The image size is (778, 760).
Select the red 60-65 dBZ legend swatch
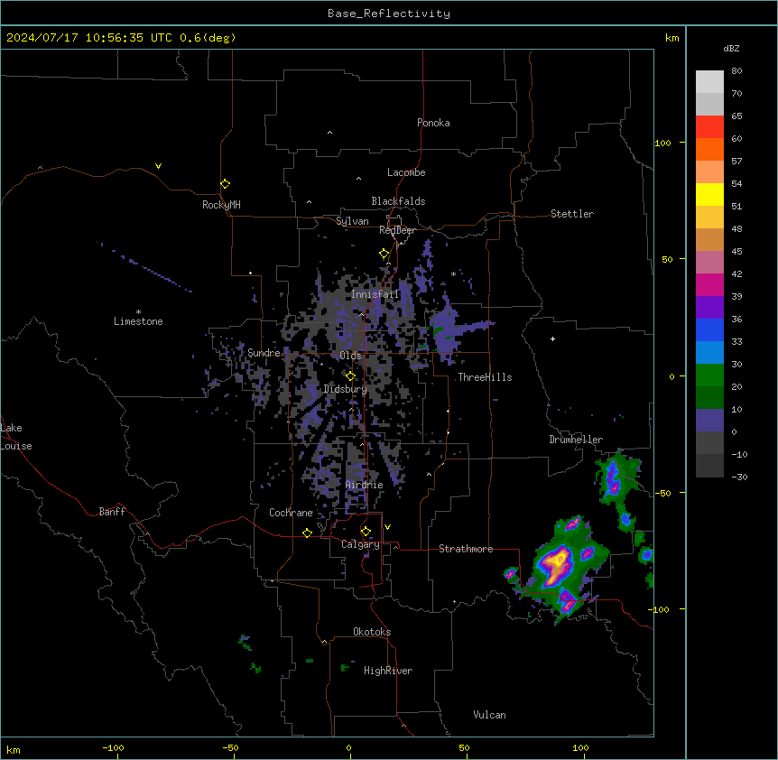point(709,127)
